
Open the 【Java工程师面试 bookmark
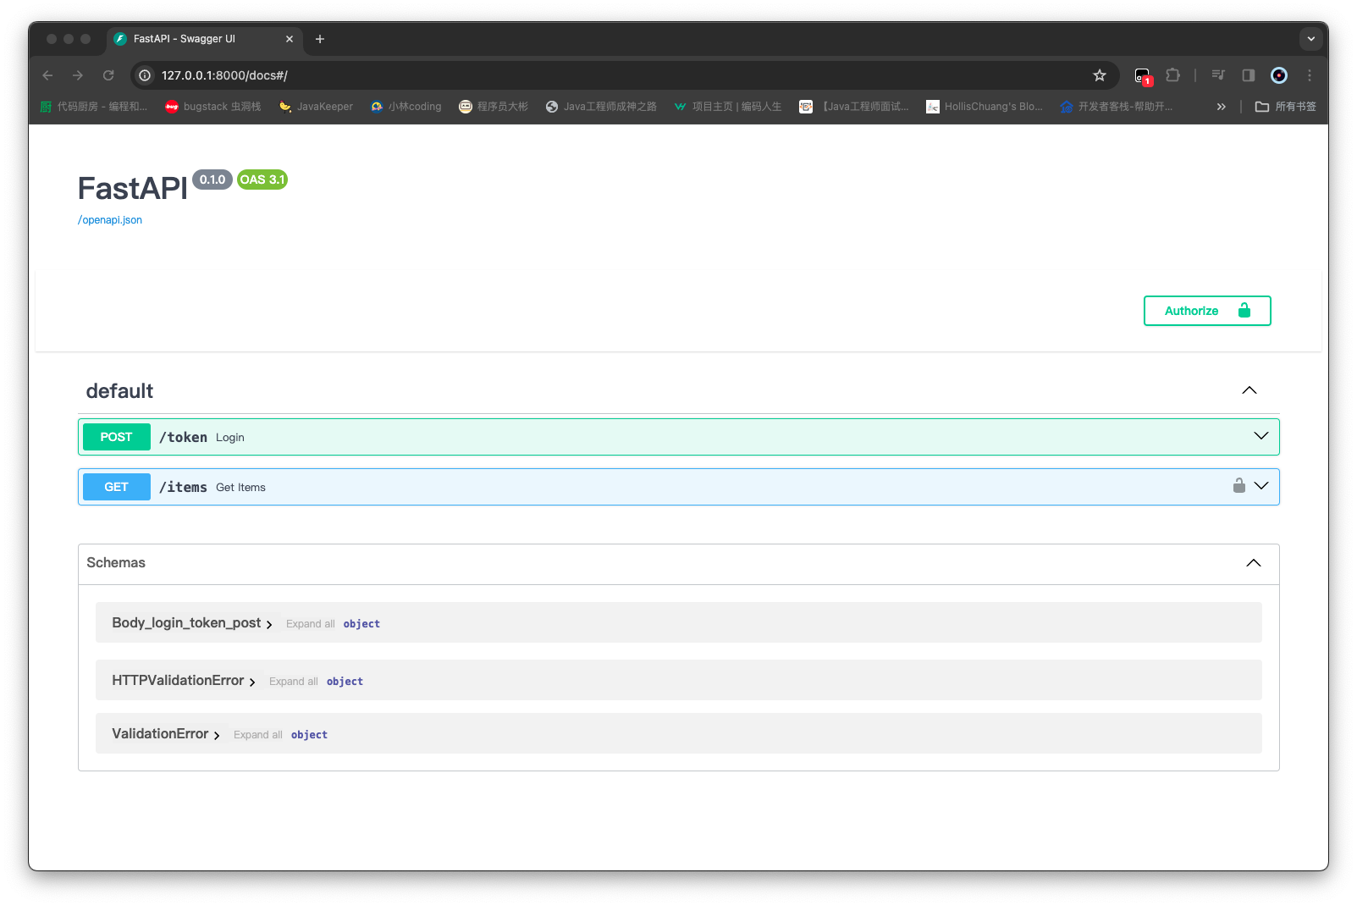coord(854,107)
